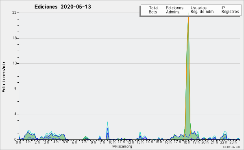244x150 pixels.
Task: Click the small spike near 9:40 h
Action: 107,131
